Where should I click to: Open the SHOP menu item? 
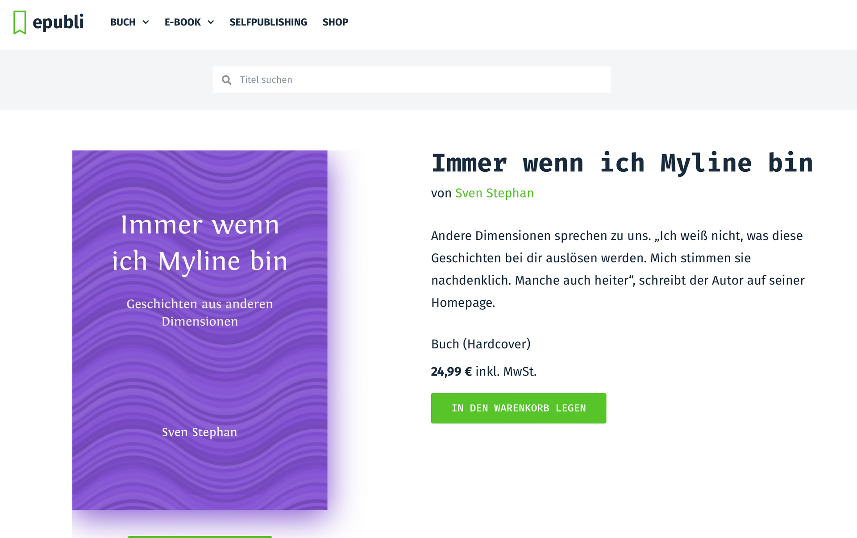(335, 22)
